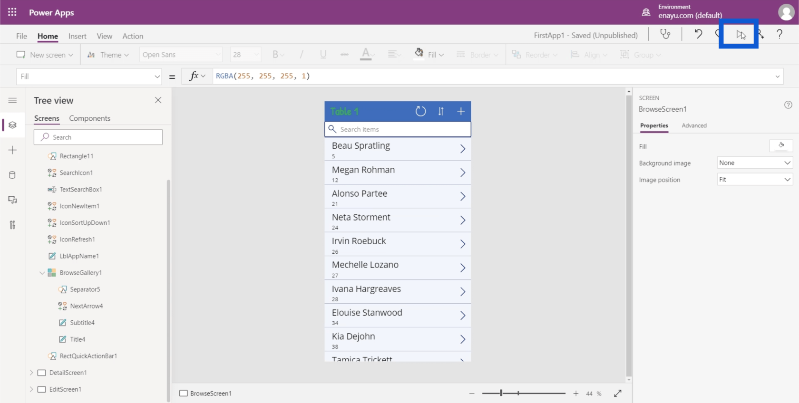Click the zoom slider handle
Image resolution: width=799 pixels, height=403 pixels.
pos(501,393)
